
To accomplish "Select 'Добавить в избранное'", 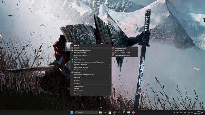I will [x=91, y=55].
